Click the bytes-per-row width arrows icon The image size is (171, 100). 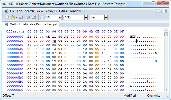[x=42, y=17]
